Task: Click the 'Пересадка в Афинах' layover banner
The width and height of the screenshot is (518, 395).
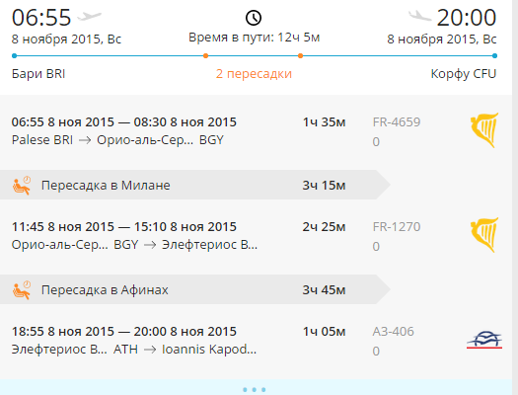Action: tap(195, 289)
